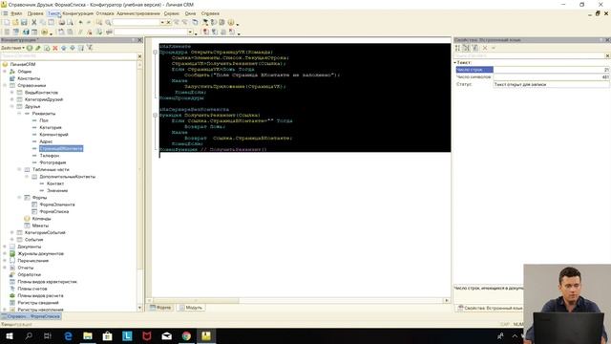
Task: Open the Файл menu
Action: [x=16, y=13]
